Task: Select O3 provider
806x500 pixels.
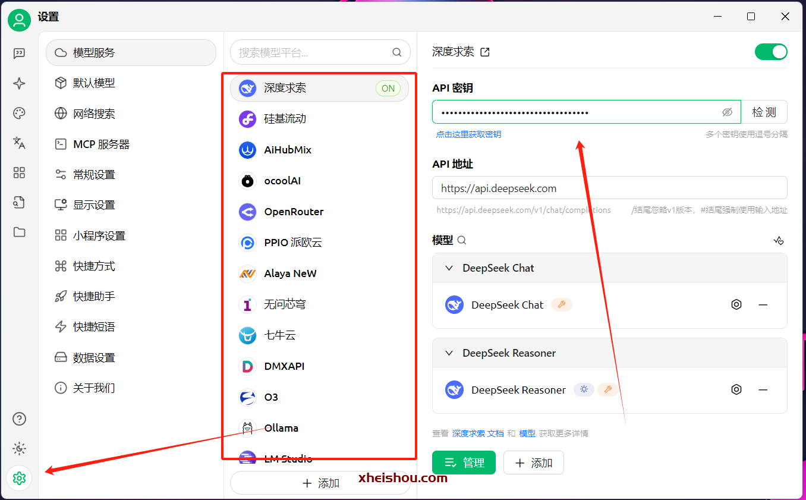Action: pos(319,397)
